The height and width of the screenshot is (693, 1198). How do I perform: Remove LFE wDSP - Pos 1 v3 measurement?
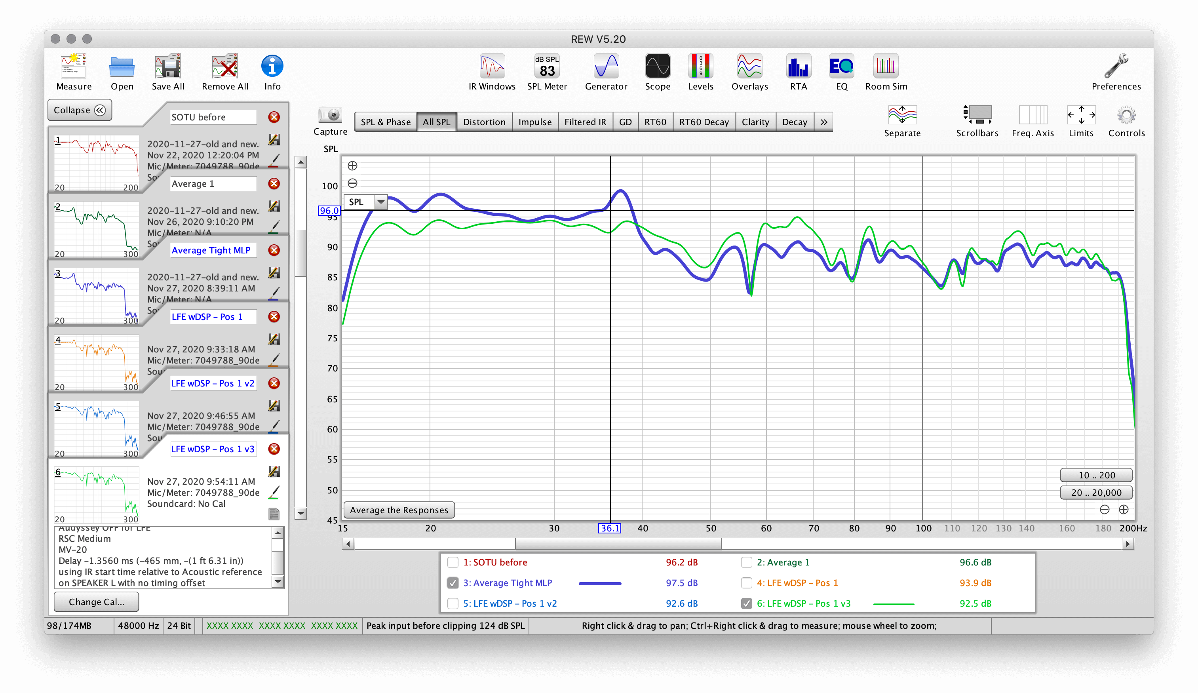tap(274, 449)
